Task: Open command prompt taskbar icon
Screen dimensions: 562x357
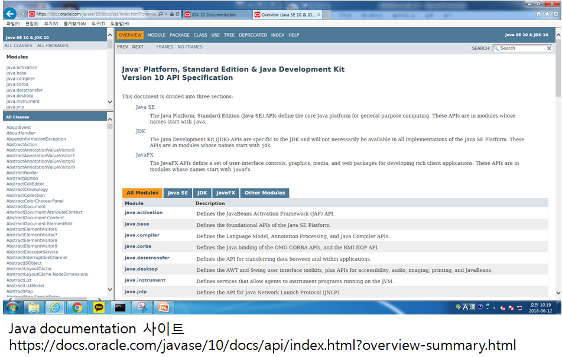Action: [120, 307]
